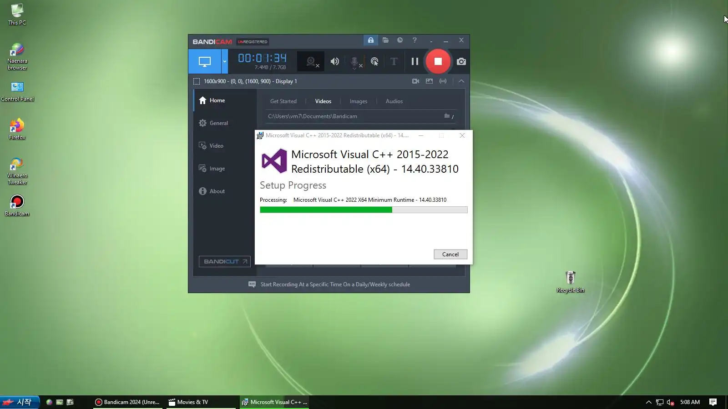Toggle the webcam overlay icon in Bandicam
This screenshot has width=728, height=409.
coord(311,61)
